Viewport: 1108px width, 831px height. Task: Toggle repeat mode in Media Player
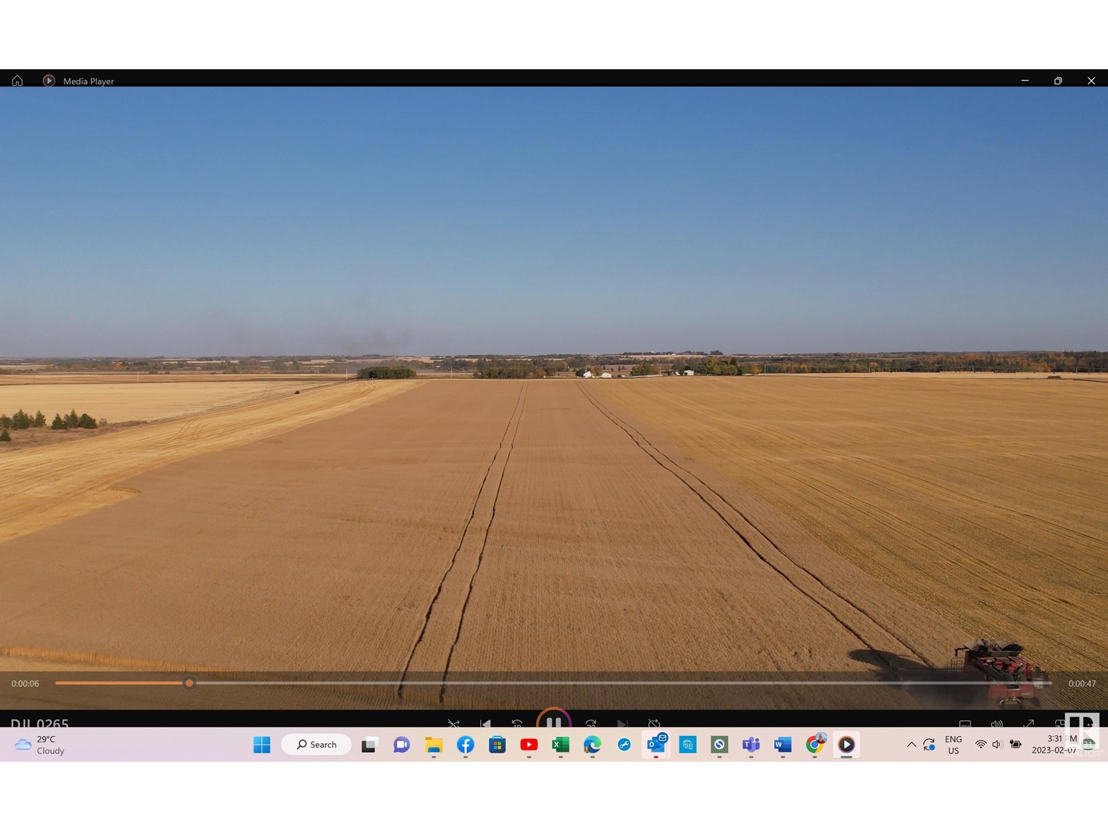click(654, 724)
